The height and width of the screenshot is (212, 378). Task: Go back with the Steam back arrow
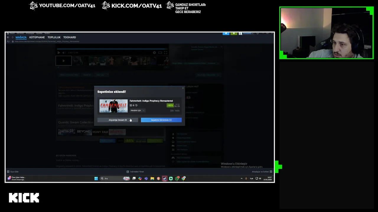8,37
